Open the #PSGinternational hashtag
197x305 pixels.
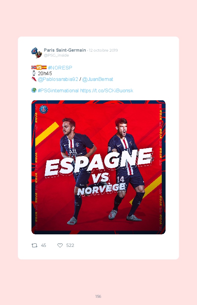pyautogui.click(x=58, y=90)
